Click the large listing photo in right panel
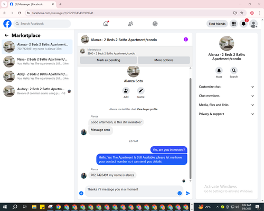Image resolution: width=264 pixels, height=211 pixels. click(227, 43)
